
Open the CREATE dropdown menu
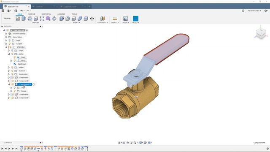[x=35, y=22]
